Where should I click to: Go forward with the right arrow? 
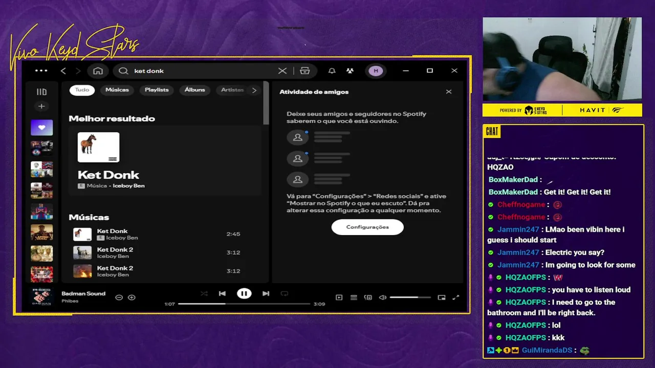[x=78, y=71]
